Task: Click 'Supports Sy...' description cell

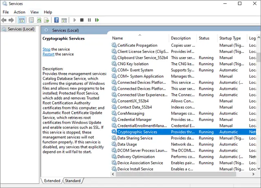Action: 183,70
